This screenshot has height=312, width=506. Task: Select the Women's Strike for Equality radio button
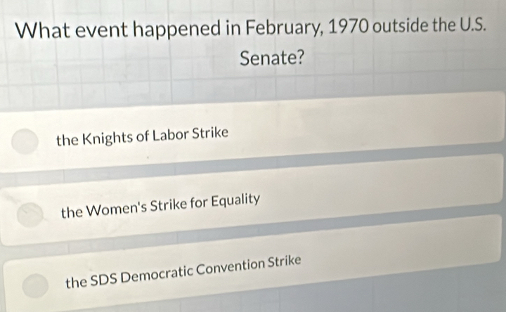click(x=30, y=215)
